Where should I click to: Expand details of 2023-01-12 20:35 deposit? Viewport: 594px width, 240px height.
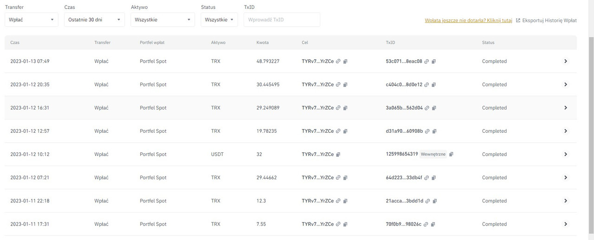tap(565, 84)
